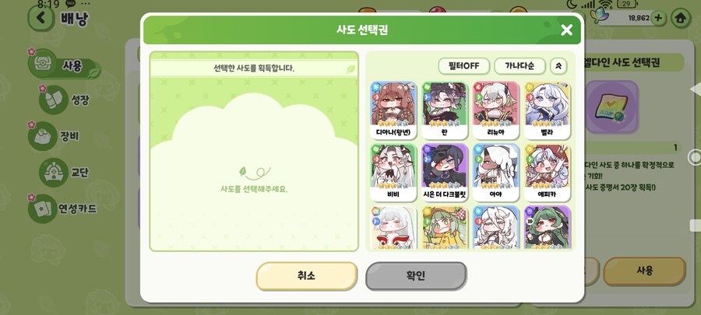Close the 사도 선택권 dialog

coord(566,30)
